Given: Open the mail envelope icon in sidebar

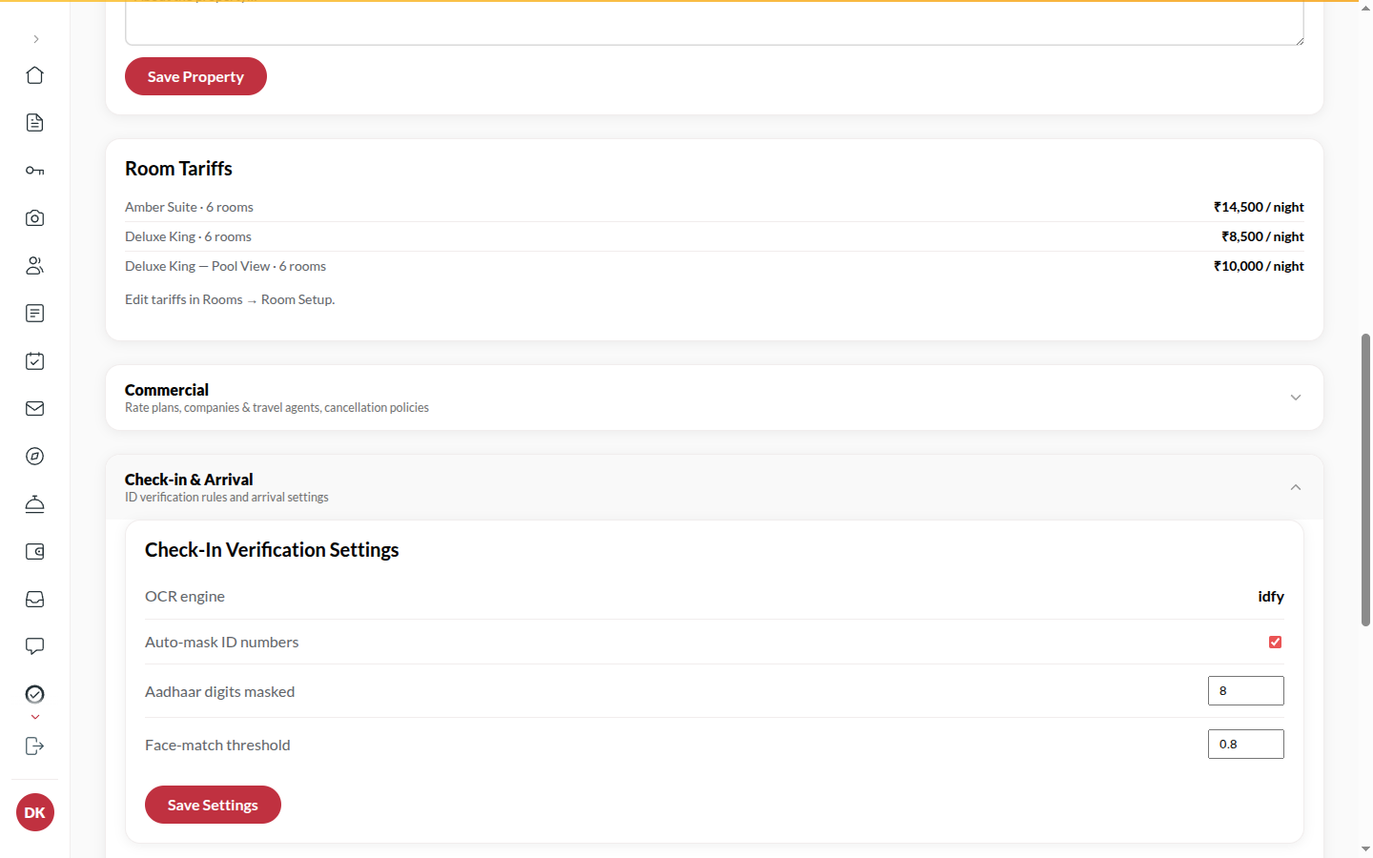Looking at the screenshot, I should 35,409.
